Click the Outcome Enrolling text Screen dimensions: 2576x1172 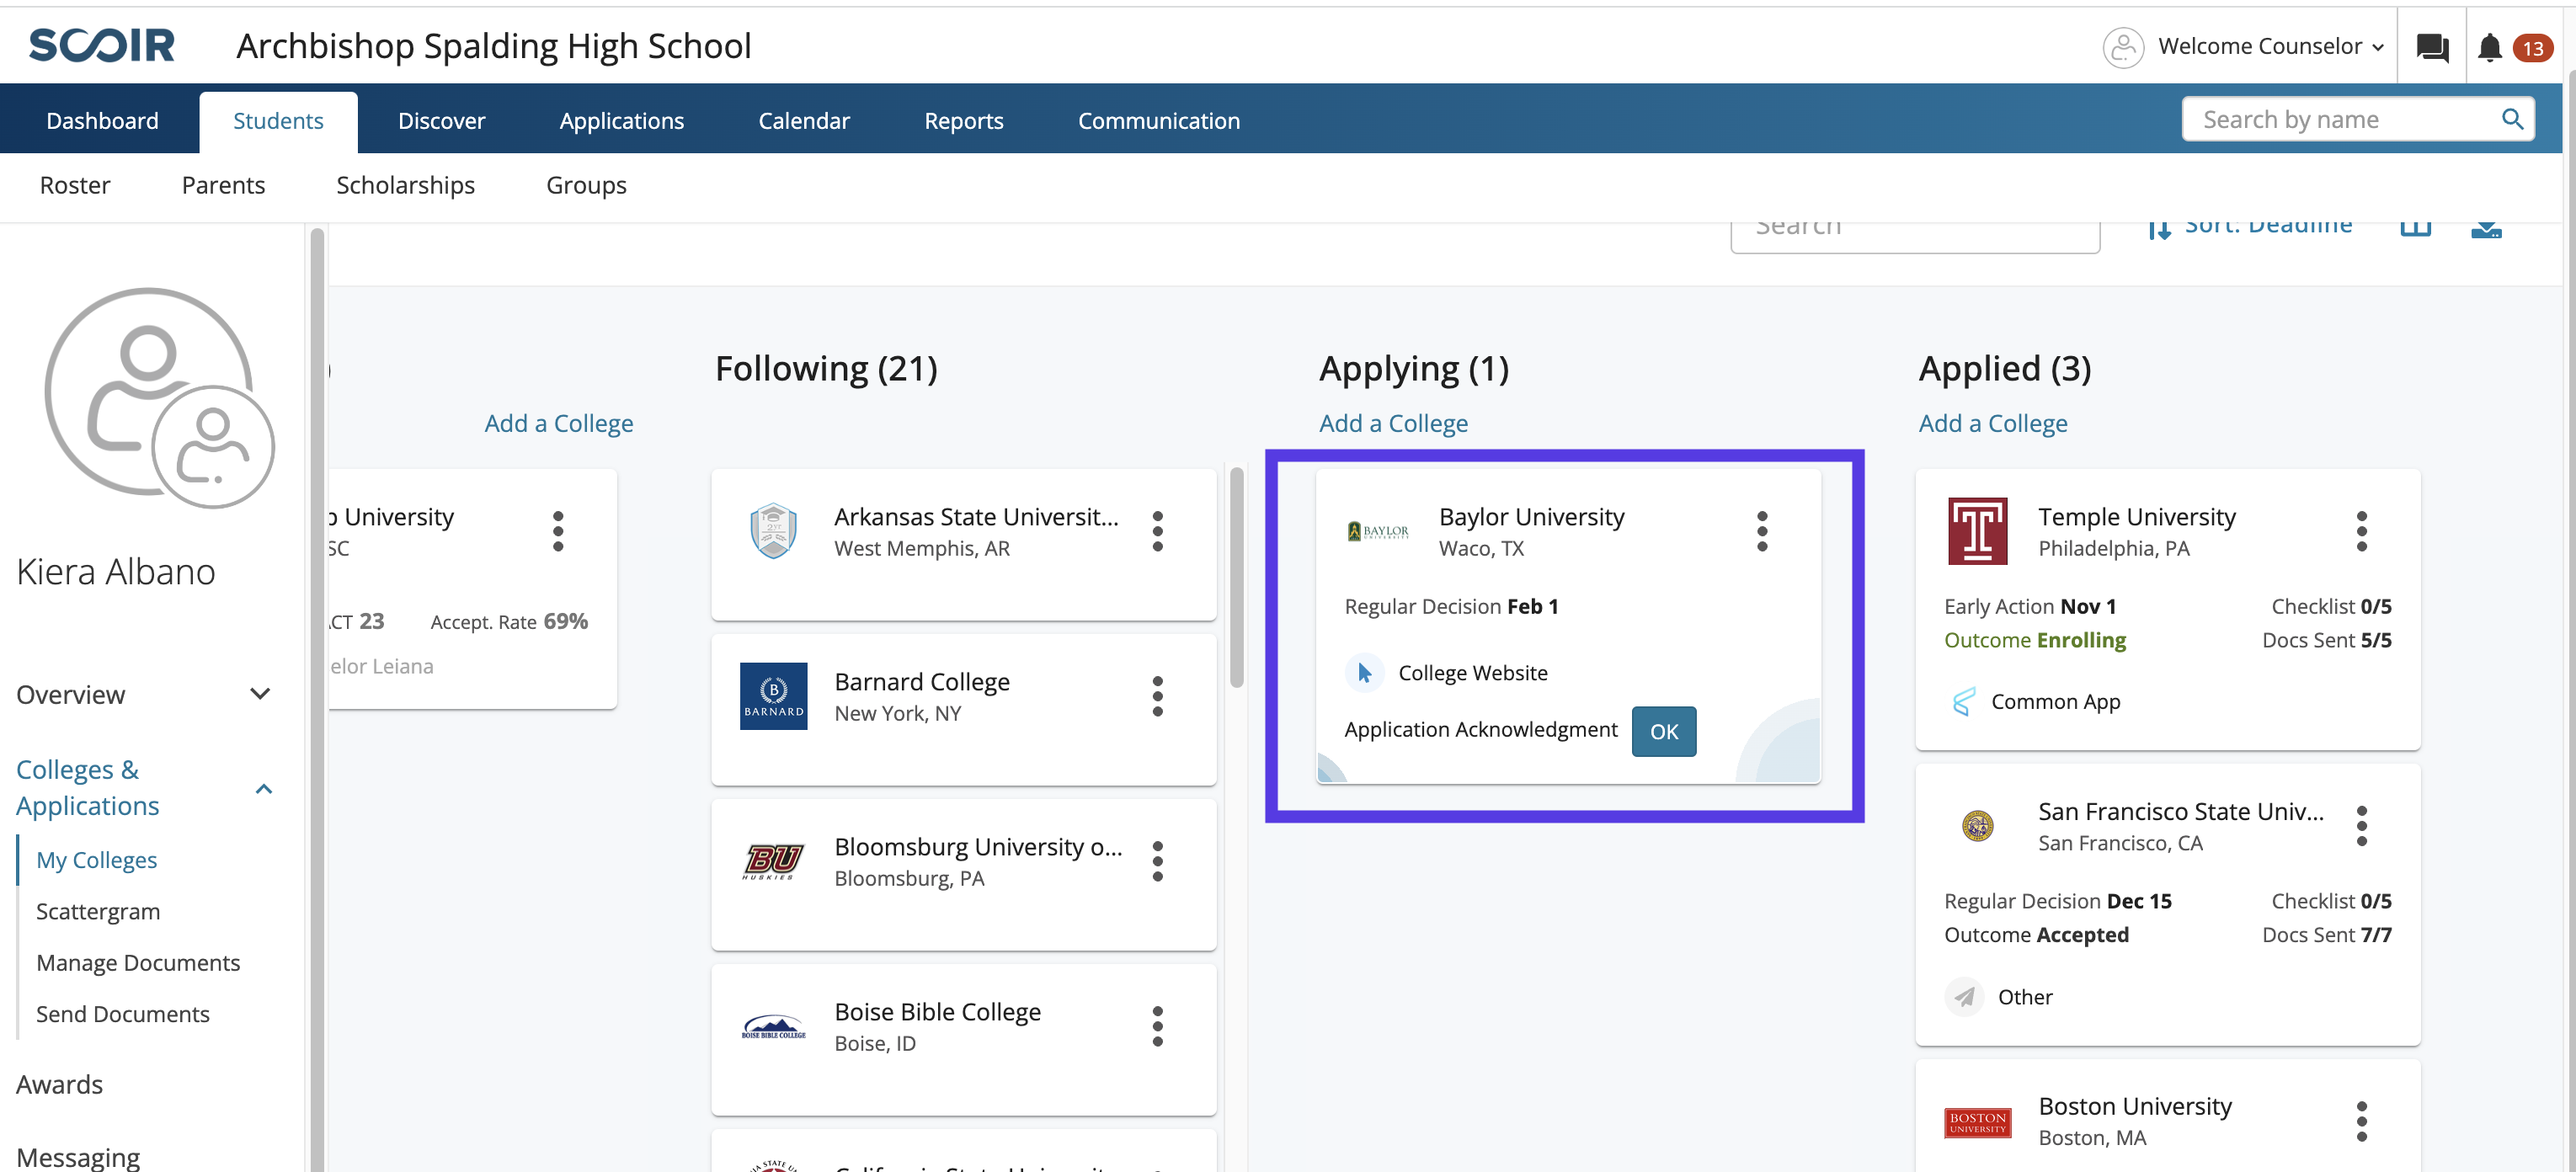pos(2034,640)
